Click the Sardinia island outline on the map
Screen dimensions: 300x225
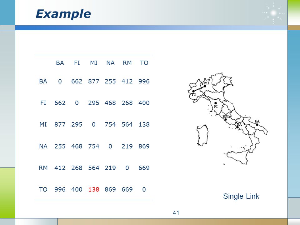coord(202,135)
